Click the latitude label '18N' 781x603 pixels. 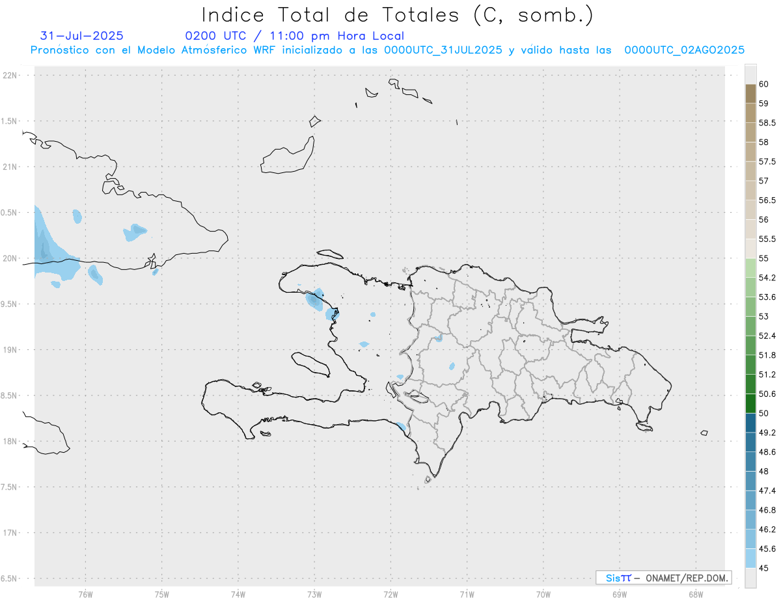pos(10,442)
